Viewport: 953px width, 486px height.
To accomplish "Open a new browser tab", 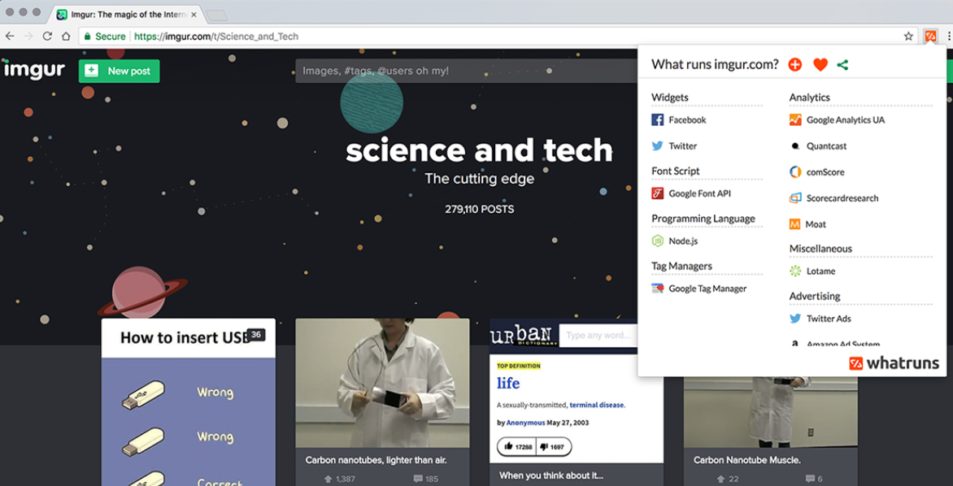I will 215,15.
